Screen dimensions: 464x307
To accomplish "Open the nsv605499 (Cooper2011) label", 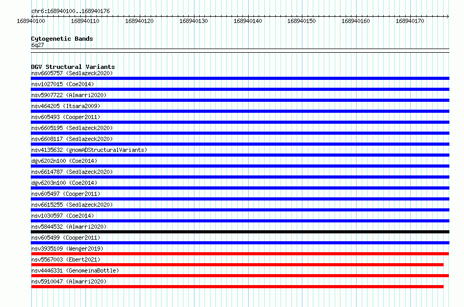I will point(66,238).
